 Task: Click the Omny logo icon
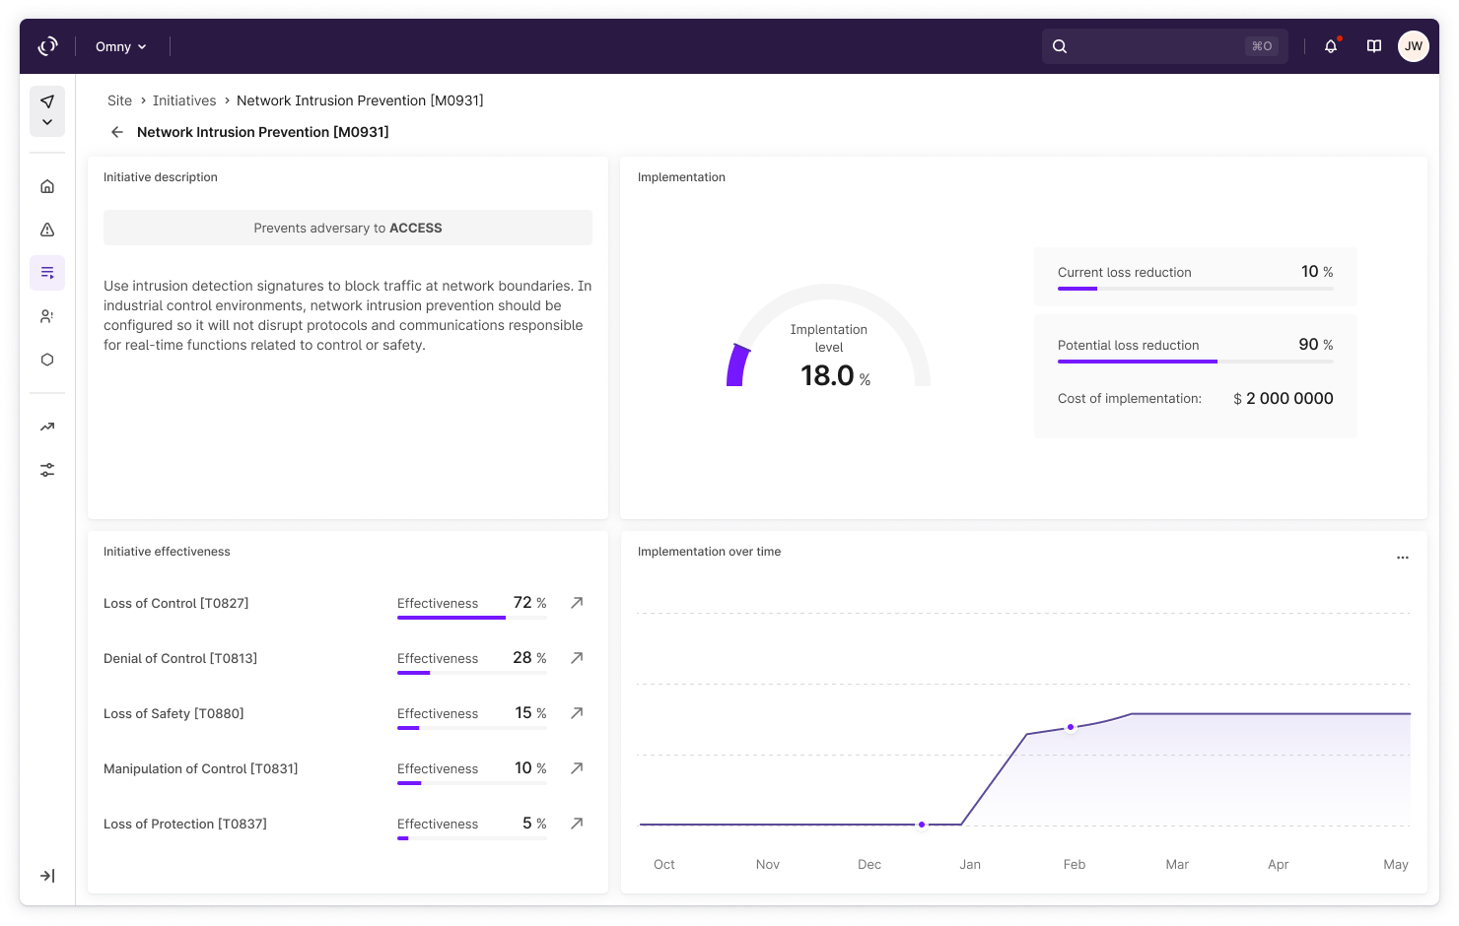47,46
